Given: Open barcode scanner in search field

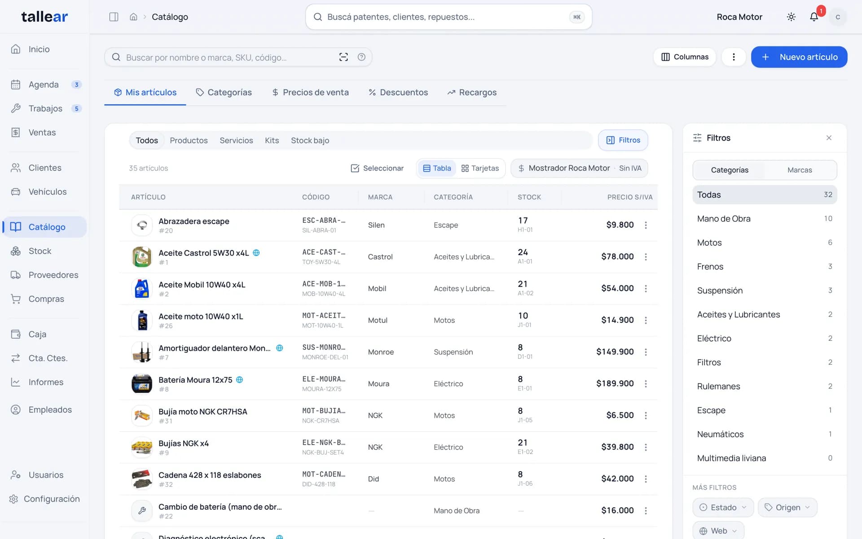Looking at the screenshot, I should [x=343, y=57].
